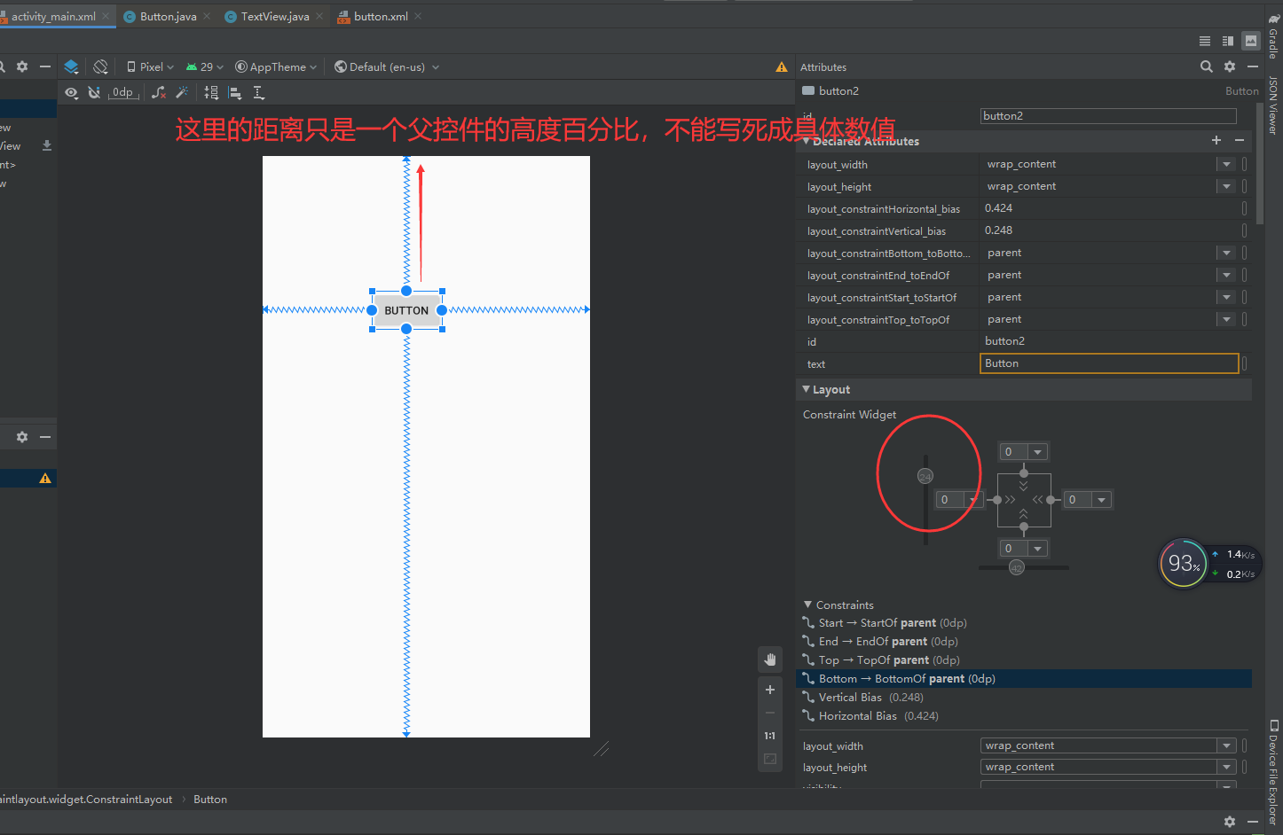1283x835 pixels.
Task: Open the Design Surface layers selector
Action: (72, 66)
